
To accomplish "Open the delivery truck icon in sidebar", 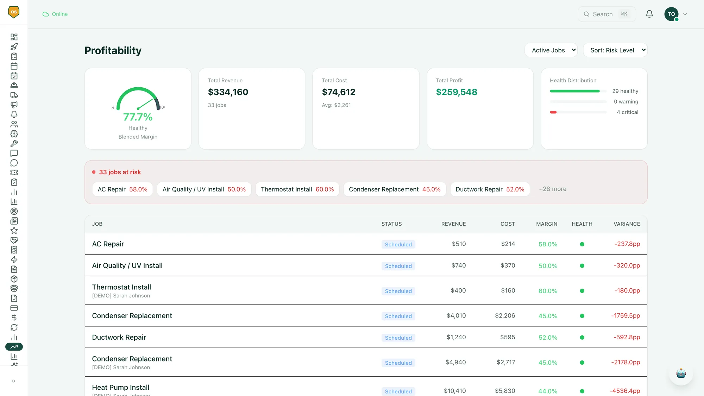I will [x=14, y=95].
